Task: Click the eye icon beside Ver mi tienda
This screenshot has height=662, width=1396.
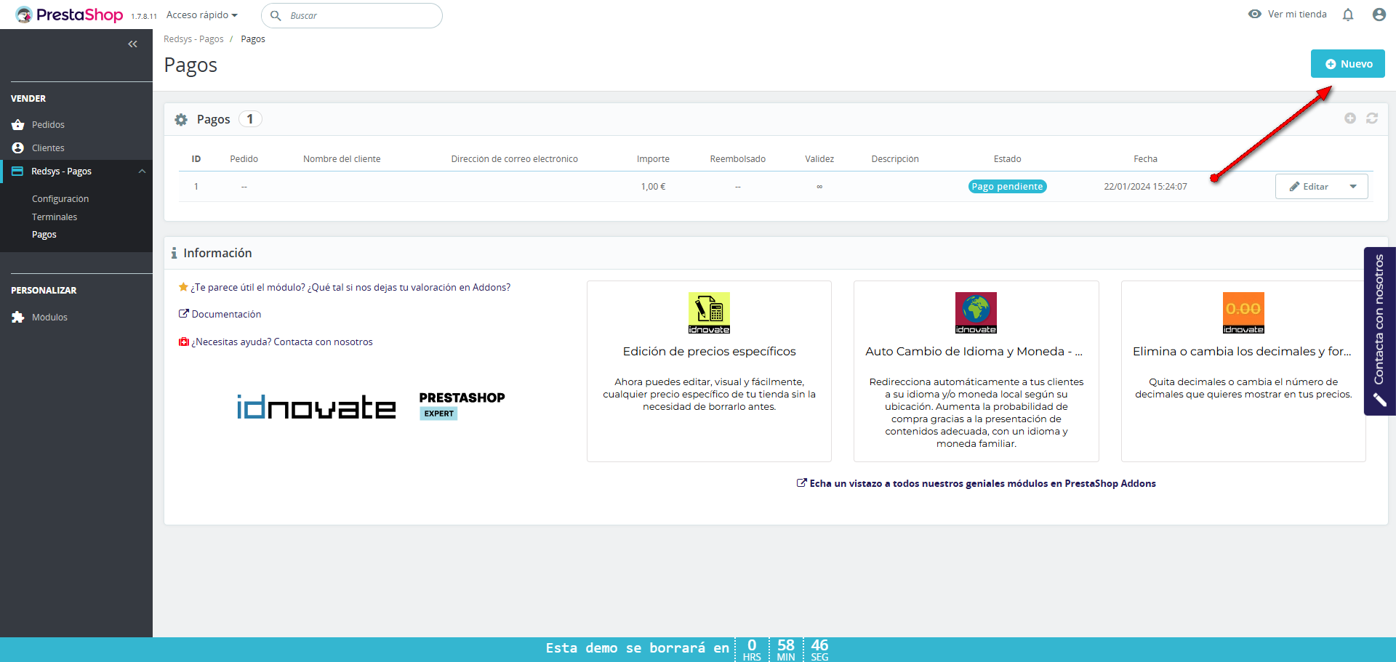Action: click(1255, 14)
